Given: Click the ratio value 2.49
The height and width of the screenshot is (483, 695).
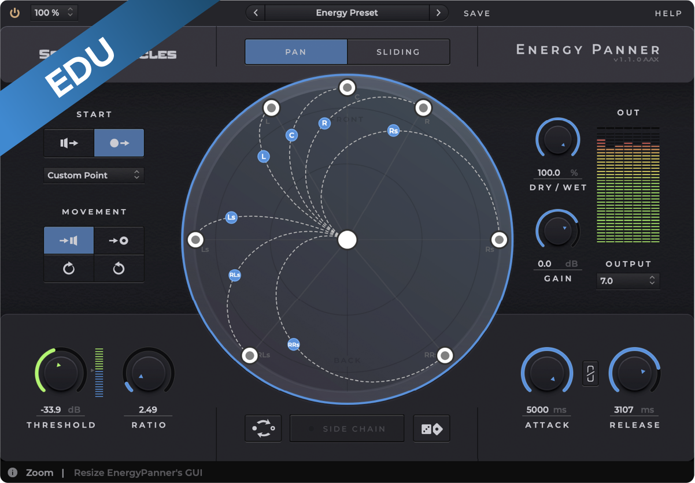Looking at the screenshot, I should pyautogui.click(x=148, y=410).
